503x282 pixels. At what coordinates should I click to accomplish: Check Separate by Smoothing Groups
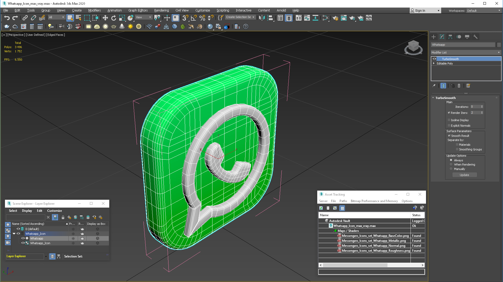[x=457, y=149]
